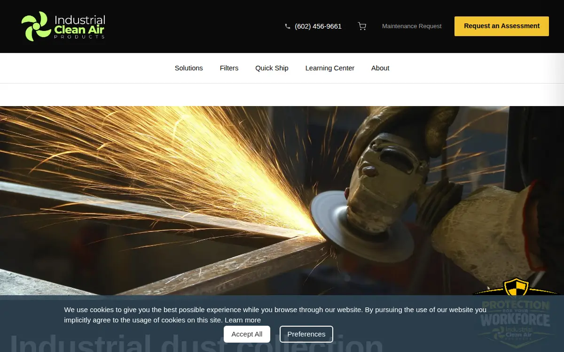Open the Learning Center menu
The width and height of the screenshot is (564, 352).
click(330, 68)
